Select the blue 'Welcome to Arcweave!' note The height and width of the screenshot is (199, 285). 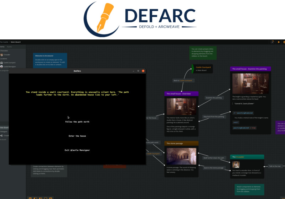50,60
